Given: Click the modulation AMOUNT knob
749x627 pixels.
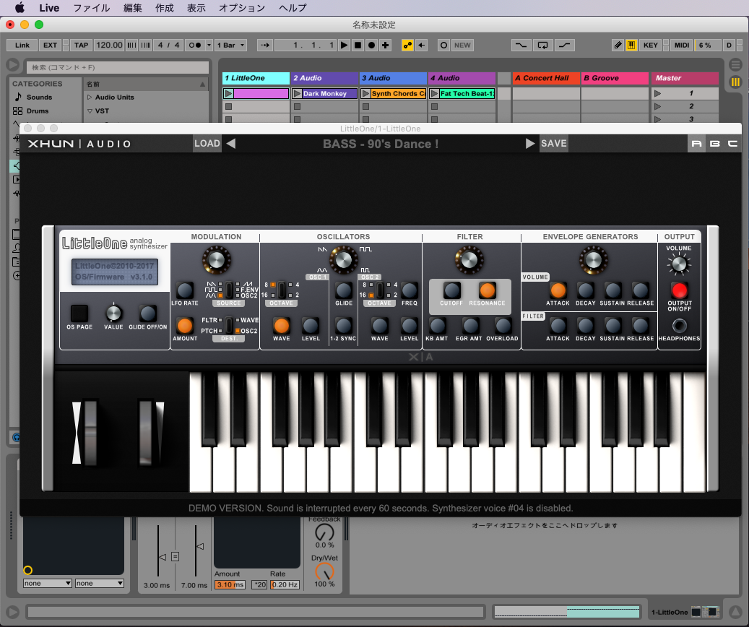Looking at the screenshot, I should [x=184, y=326].
